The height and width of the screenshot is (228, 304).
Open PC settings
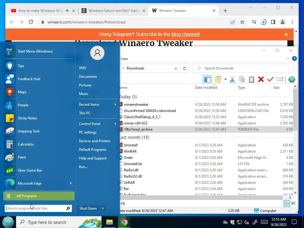88,132
